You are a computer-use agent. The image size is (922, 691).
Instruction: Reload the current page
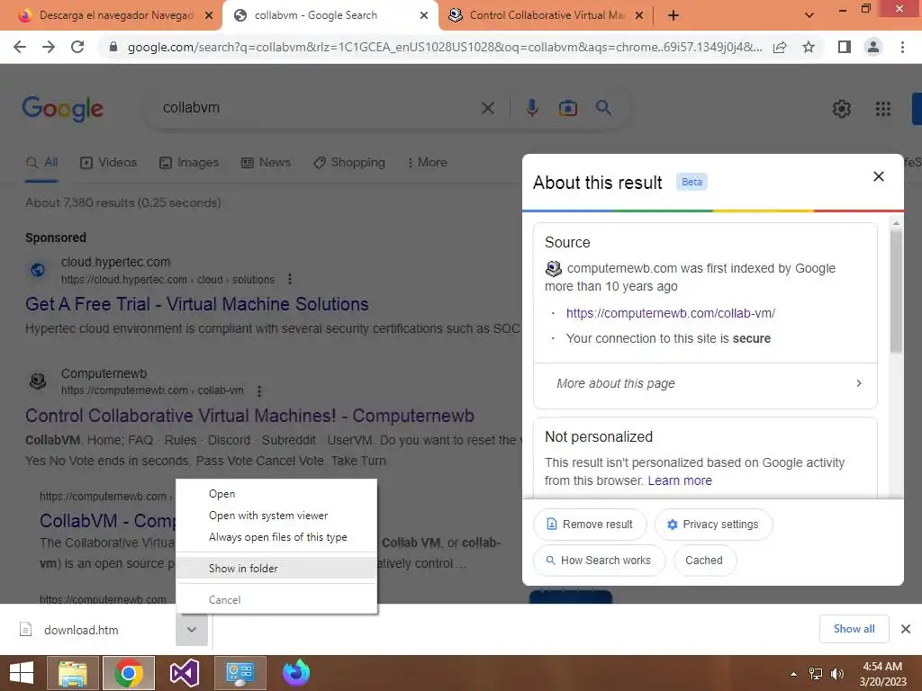(77, 47)
